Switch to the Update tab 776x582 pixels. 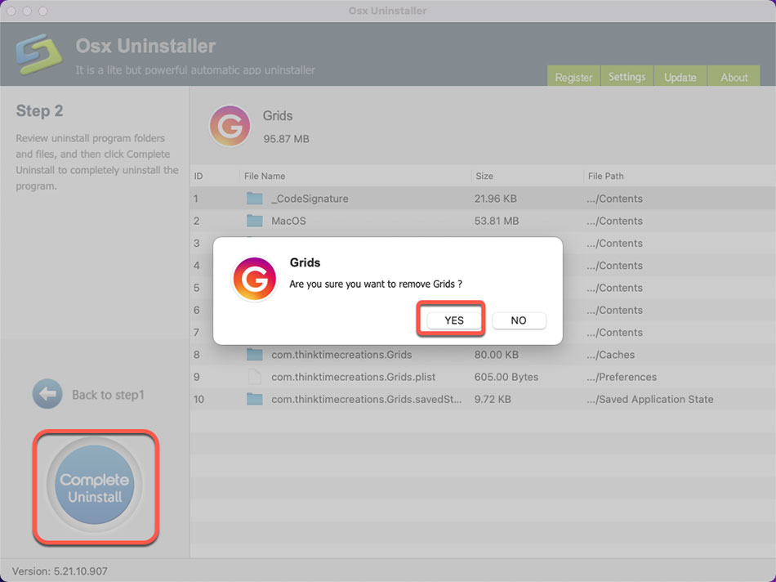tap(680, 77)
